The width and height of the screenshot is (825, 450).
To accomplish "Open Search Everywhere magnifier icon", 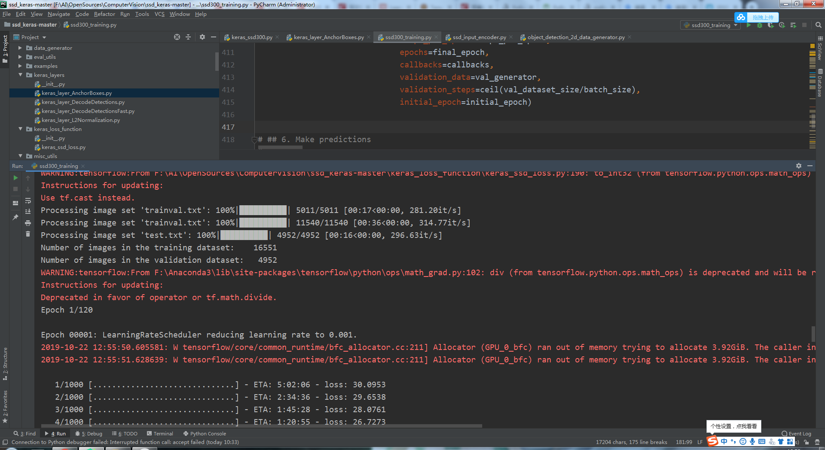I will click(819, 25).
